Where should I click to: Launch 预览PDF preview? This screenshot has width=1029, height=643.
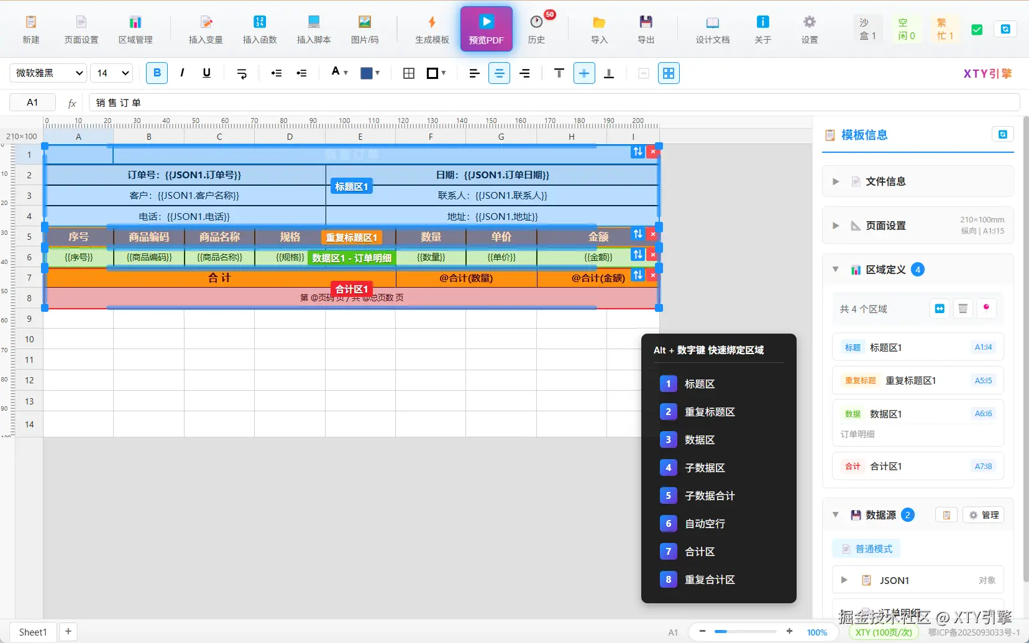(487, 29)
